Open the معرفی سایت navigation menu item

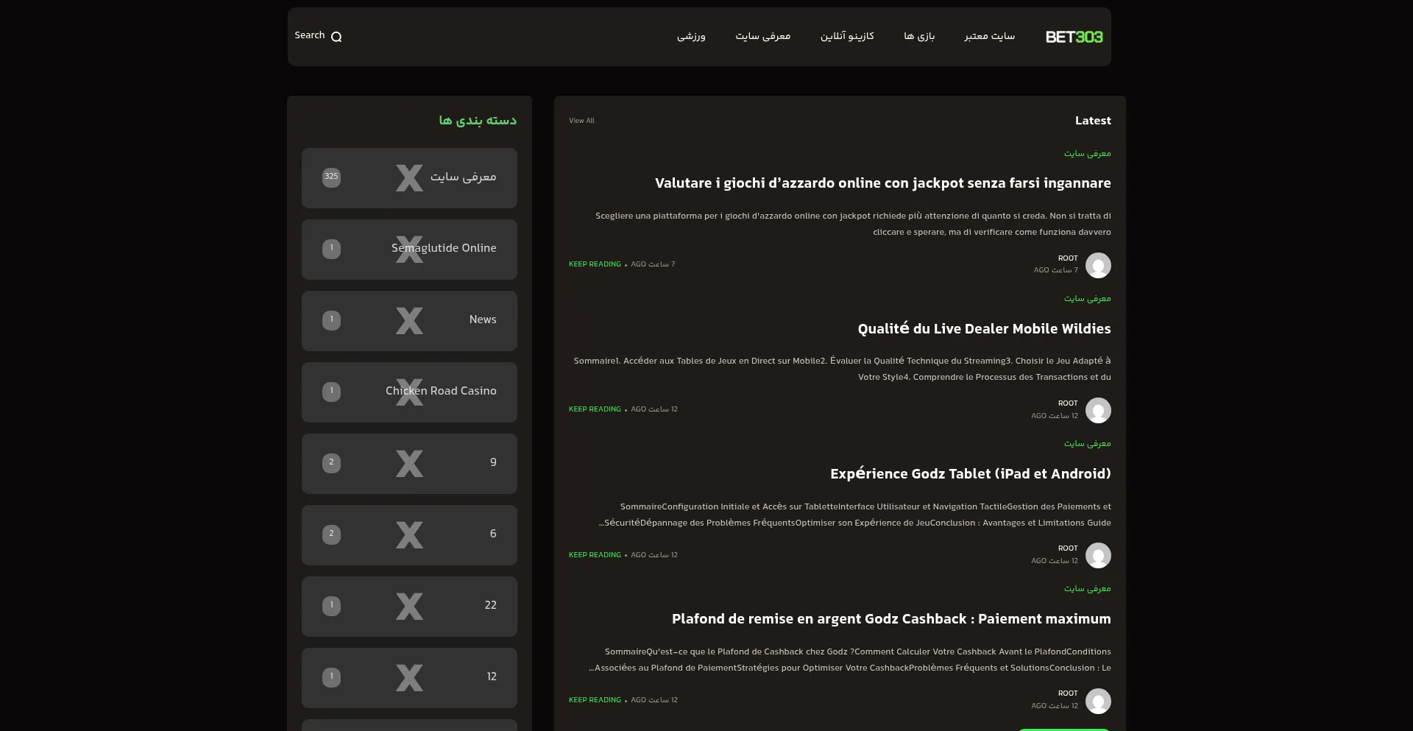pos(763,36)
